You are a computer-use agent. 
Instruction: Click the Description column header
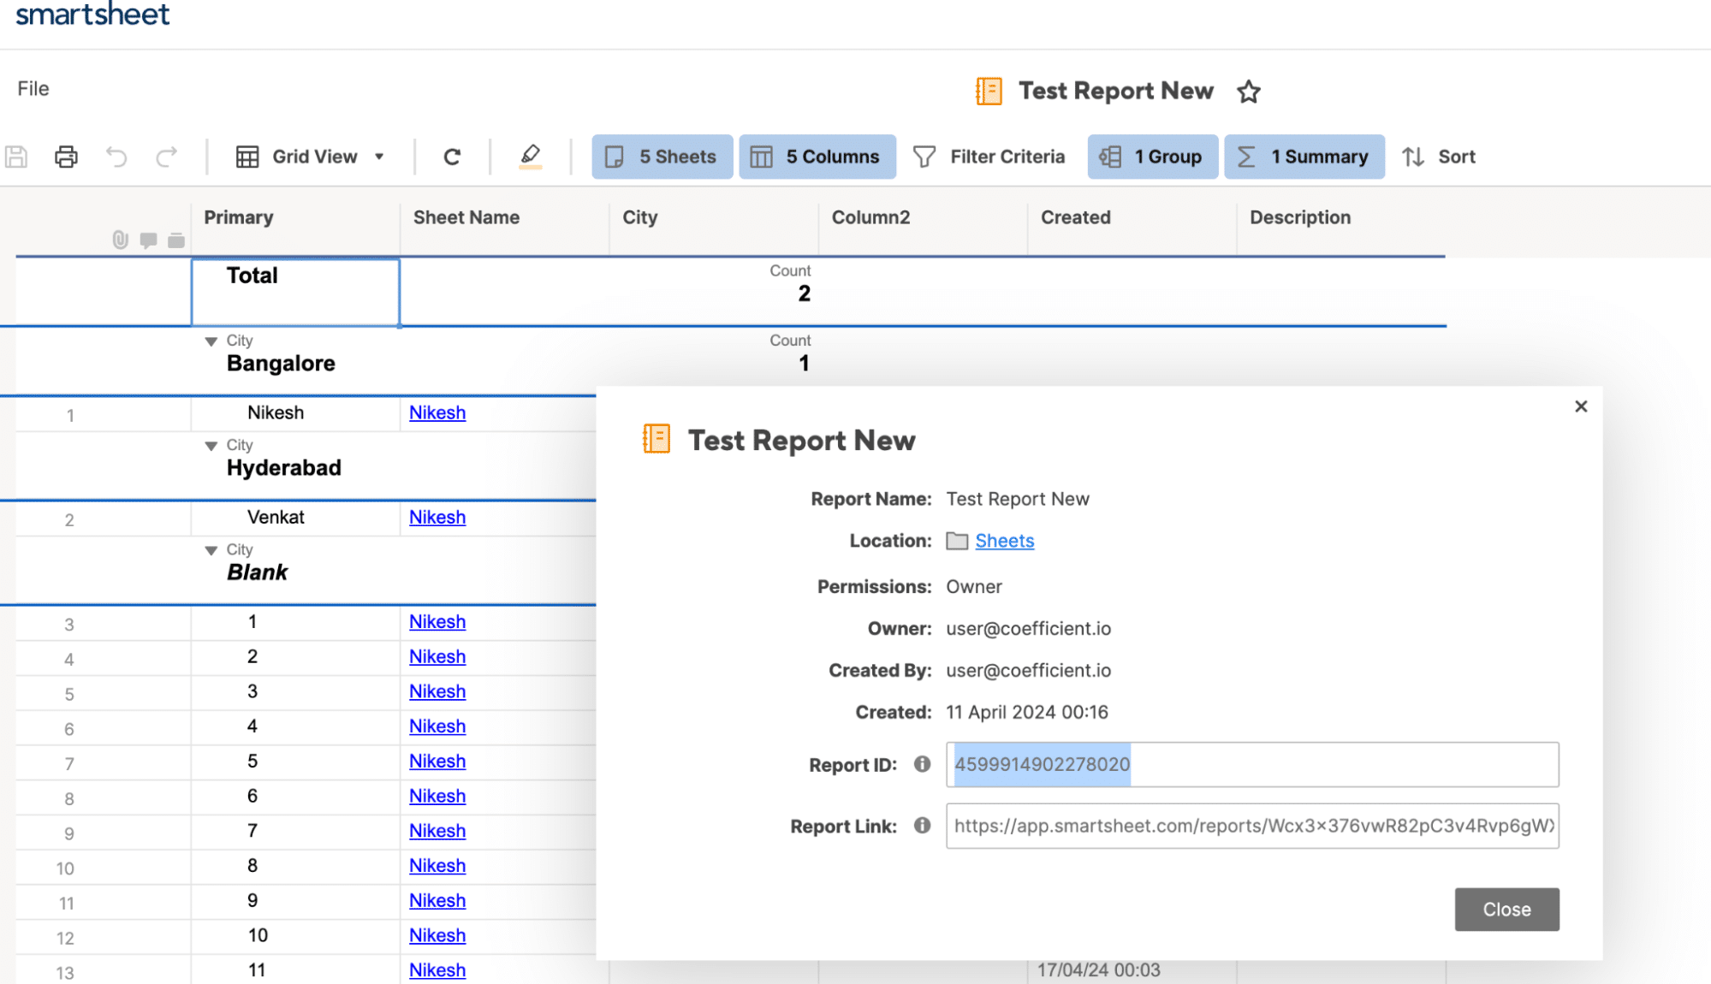1340,217
